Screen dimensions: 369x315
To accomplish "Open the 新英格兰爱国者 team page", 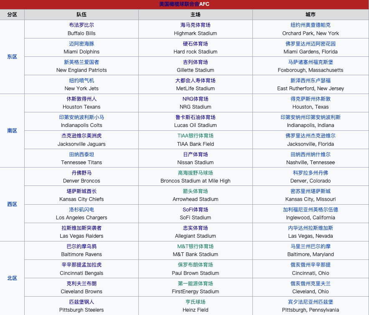I will [81, 62].
